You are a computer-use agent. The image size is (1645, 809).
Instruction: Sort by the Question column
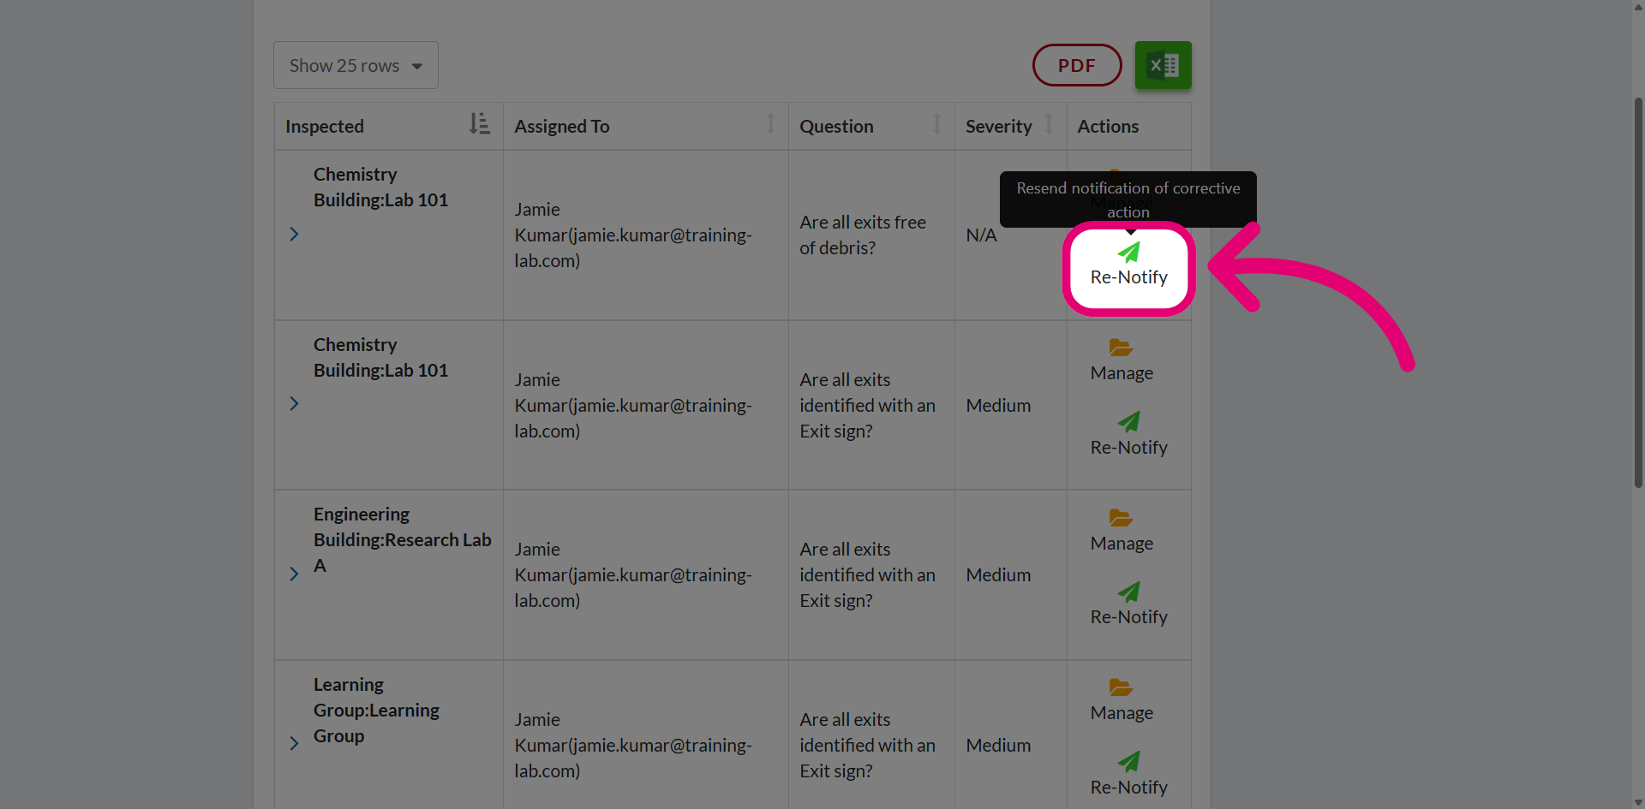pos(871,126)
